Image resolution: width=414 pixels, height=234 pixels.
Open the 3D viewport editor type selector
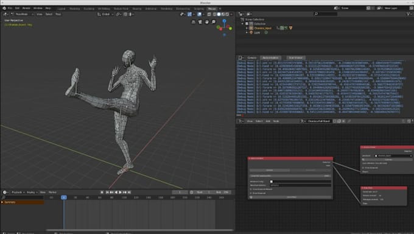click(x=5, y=14)
